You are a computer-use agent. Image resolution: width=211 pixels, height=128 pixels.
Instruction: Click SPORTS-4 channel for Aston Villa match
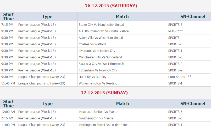175,38
